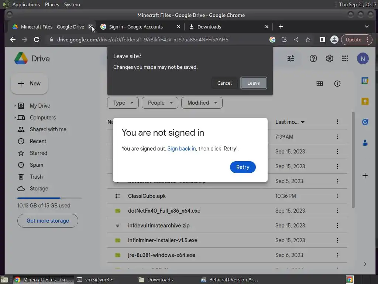Toggle the Chrome side panel
378x284 pixels.
pos(322,40)
